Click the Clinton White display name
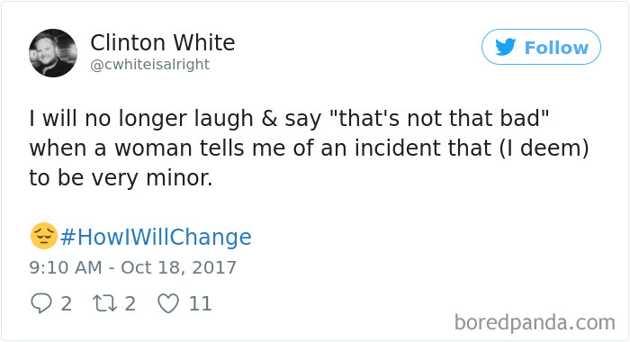This screenshot has height=342, width=630. click(x=162, y=42)
